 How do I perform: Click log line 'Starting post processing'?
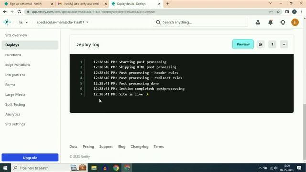point(130,62)
